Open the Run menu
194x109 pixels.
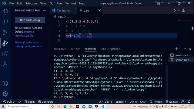point(59,3)
